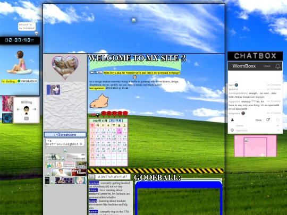Screen dimensions: 287x215
Task: Click the 'unproductive' mood status text
Action: pos(29,81)
